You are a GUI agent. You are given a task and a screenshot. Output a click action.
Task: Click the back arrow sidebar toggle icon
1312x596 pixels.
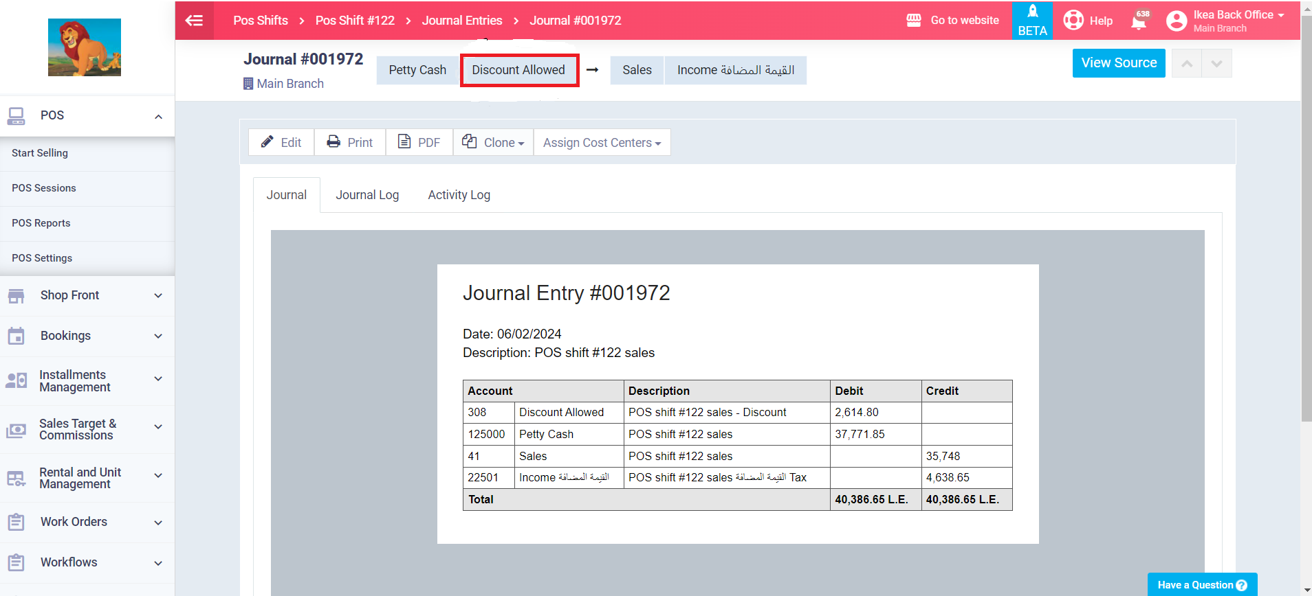coord(195,21)
